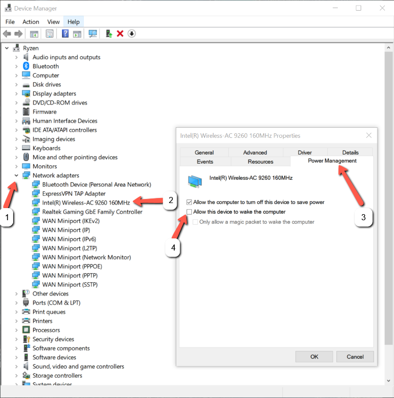Expand the Print queues category

click(x=16, y=312)
